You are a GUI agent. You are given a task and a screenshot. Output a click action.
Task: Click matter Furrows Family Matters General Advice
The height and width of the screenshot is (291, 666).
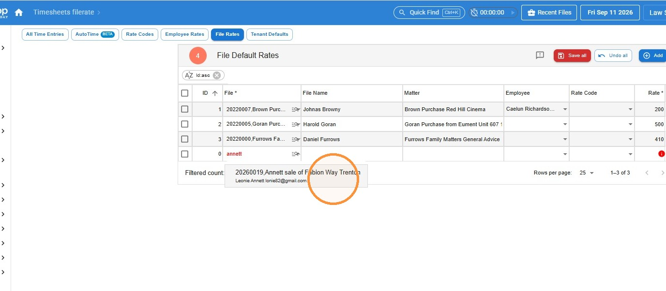pos(453,139)
